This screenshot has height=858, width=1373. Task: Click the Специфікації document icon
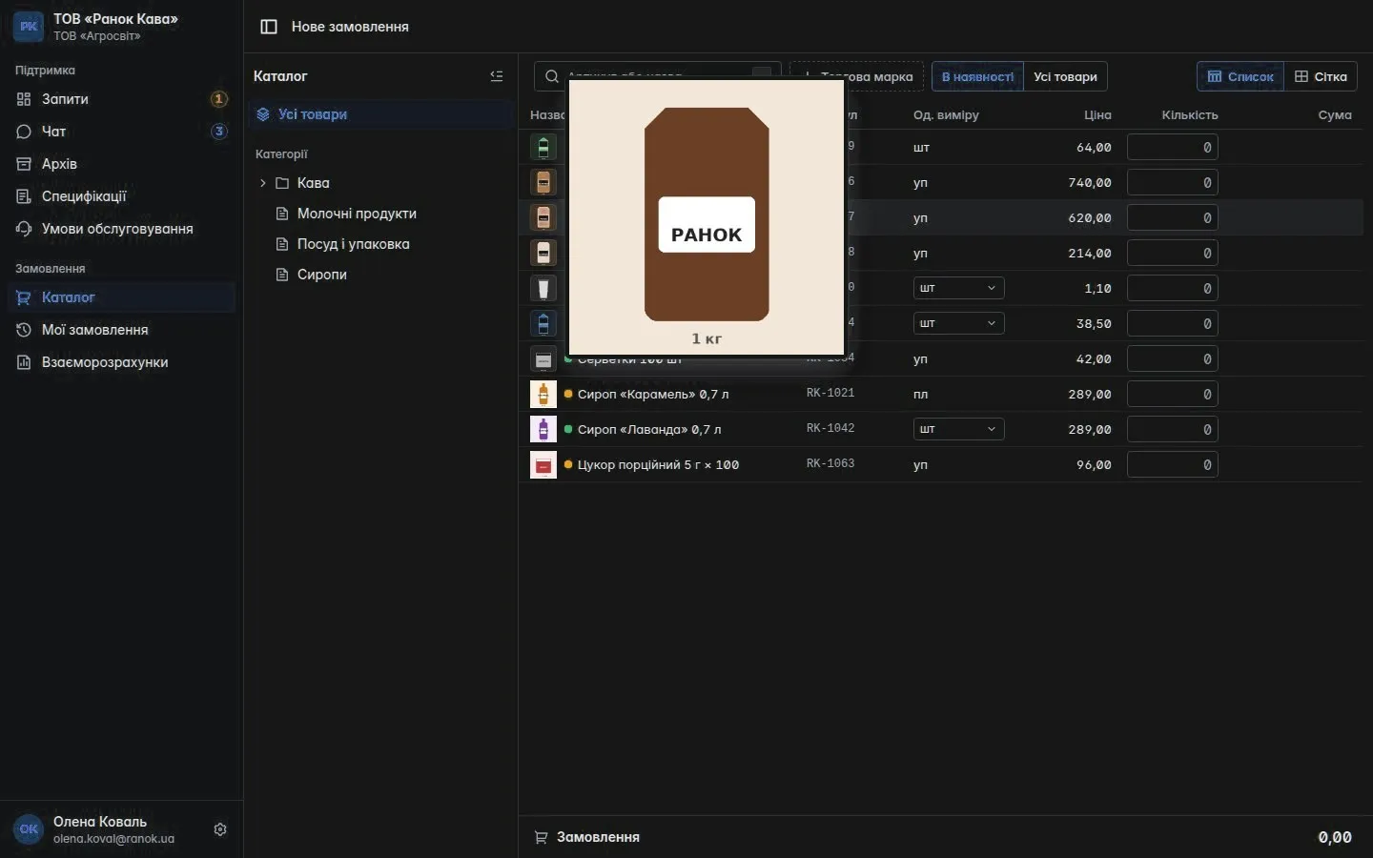(24, 196)
